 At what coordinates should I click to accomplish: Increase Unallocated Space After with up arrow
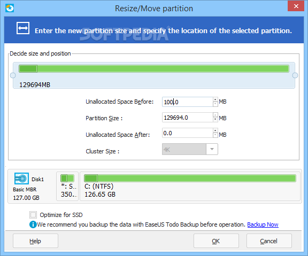(215, 130)
